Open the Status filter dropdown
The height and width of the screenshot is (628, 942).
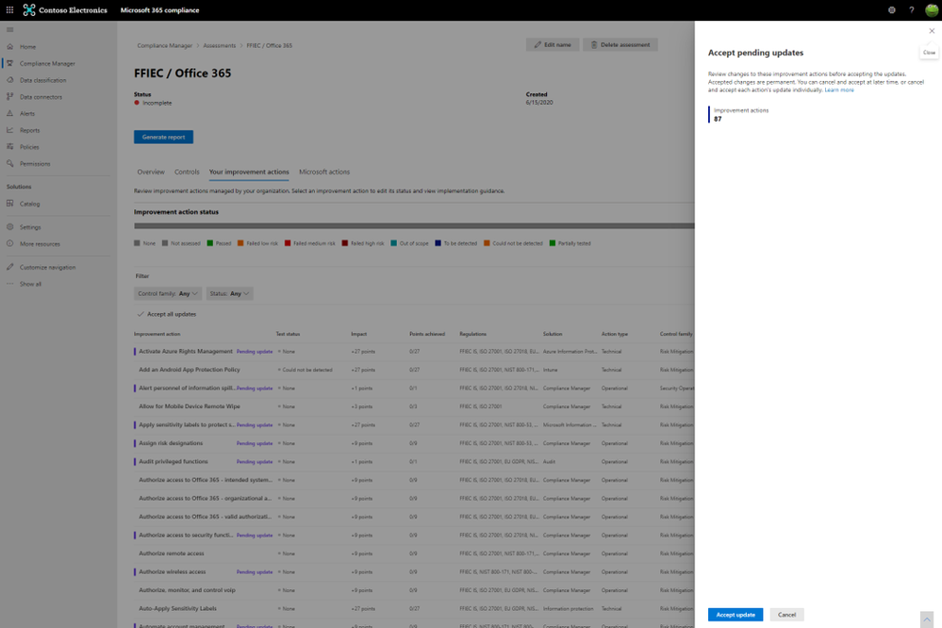[x=229, y=294]
